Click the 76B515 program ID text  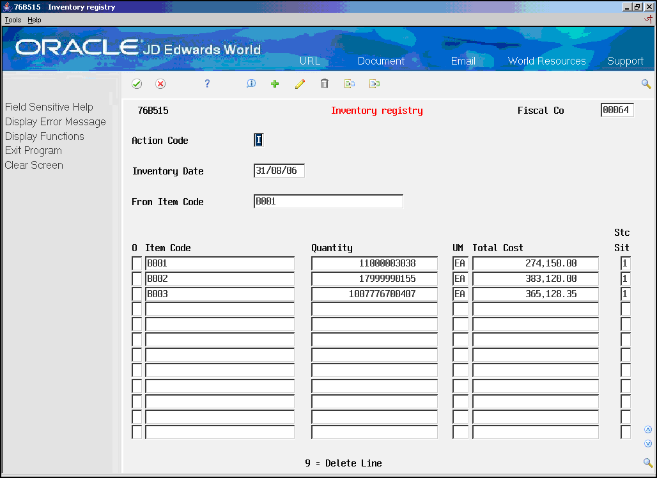pos(153,111)
